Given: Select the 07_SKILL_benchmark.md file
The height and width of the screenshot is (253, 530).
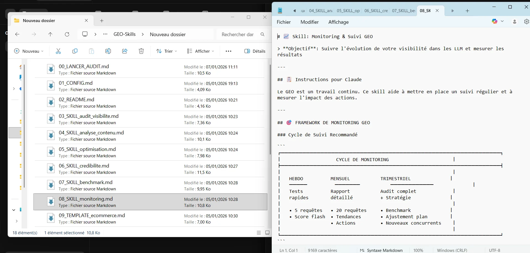Looking at the screenshot, I should [149, 185].
